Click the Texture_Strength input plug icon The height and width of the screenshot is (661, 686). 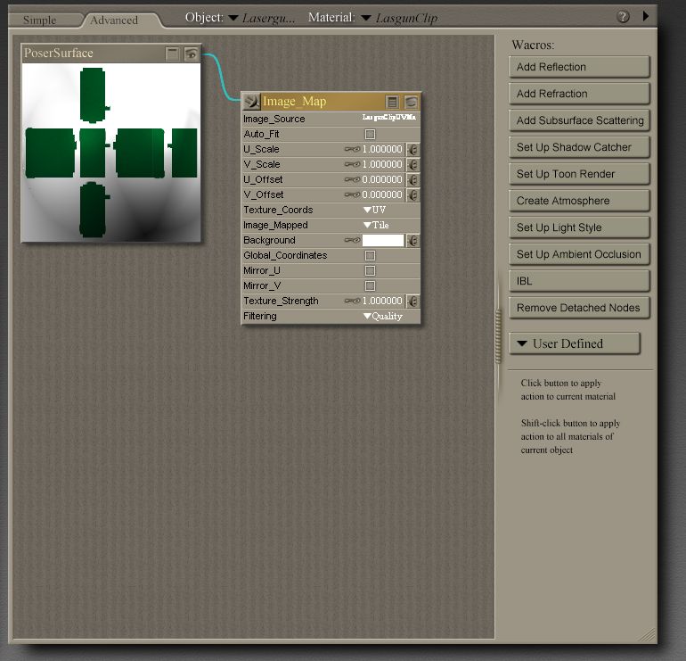point(412,302)
